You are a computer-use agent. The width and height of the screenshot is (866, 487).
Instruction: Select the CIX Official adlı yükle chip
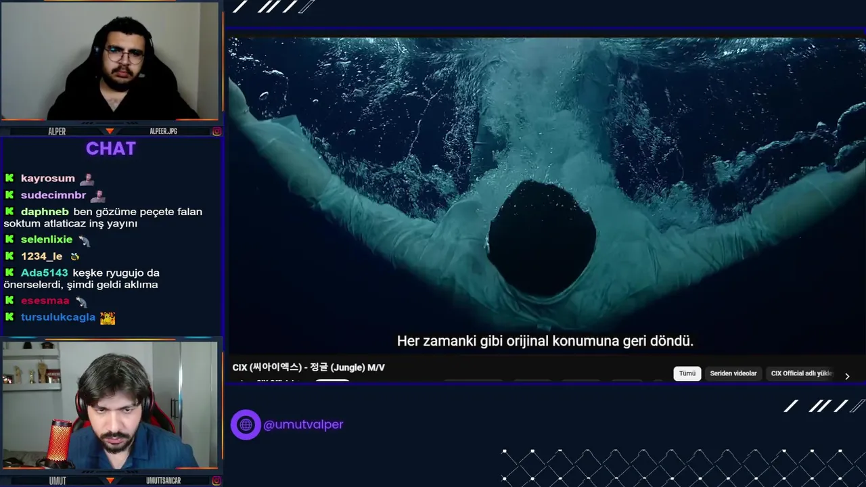click(802, 373)
